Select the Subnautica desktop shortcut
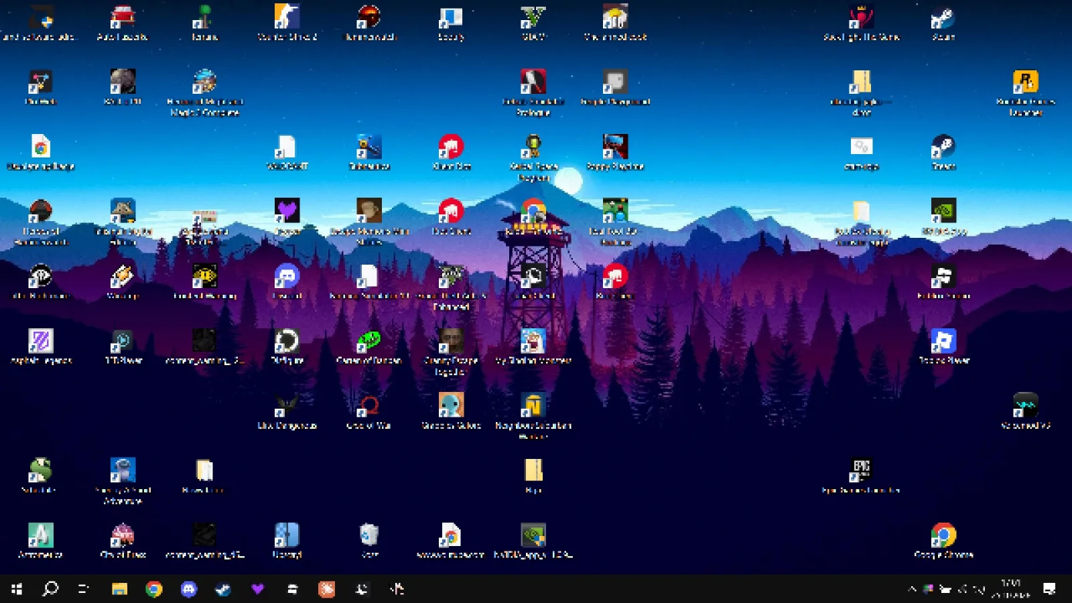 pyautogui.click(x=369, y=153)
